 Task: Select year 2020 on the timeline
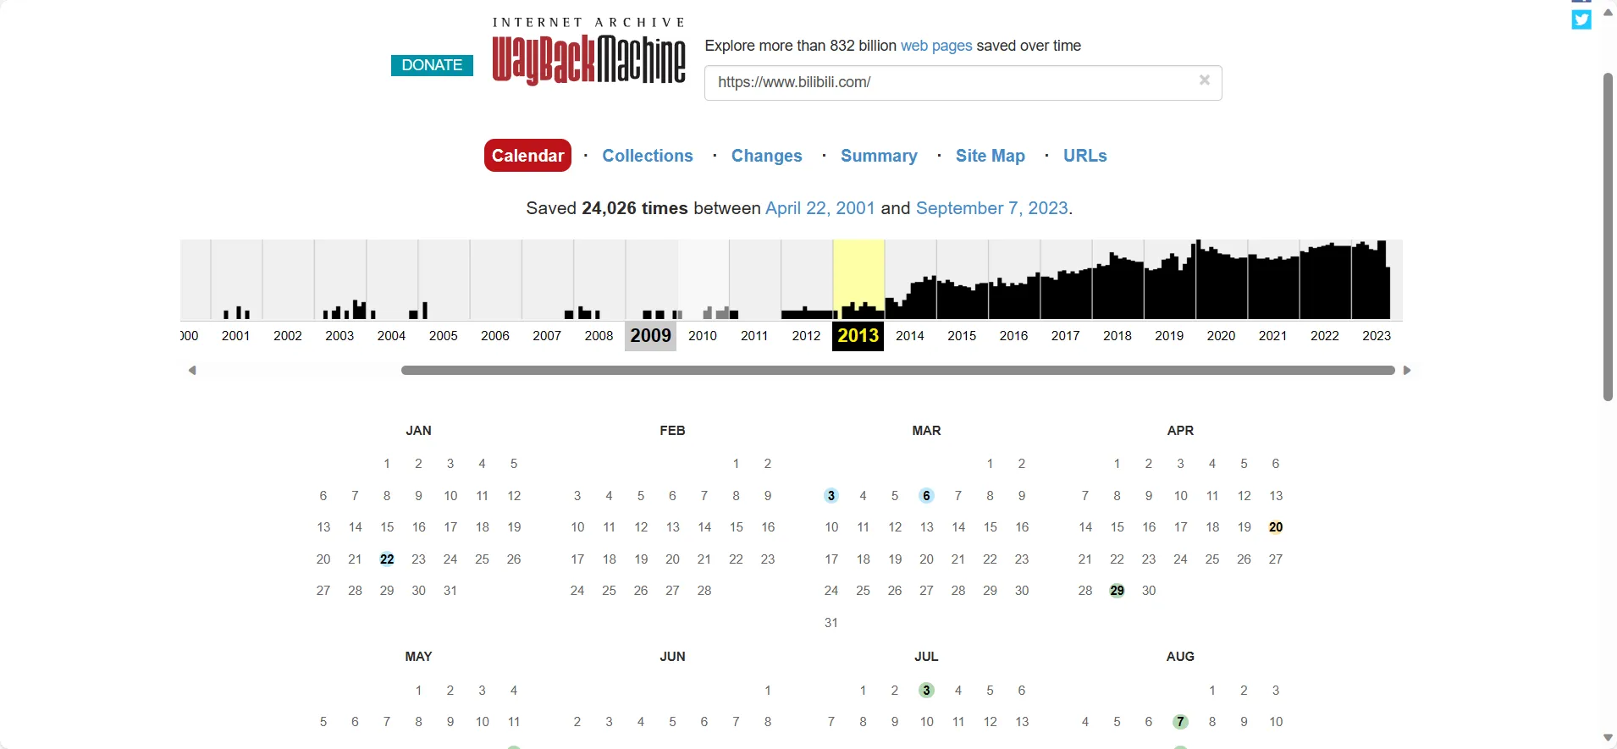pos(1220,336)
